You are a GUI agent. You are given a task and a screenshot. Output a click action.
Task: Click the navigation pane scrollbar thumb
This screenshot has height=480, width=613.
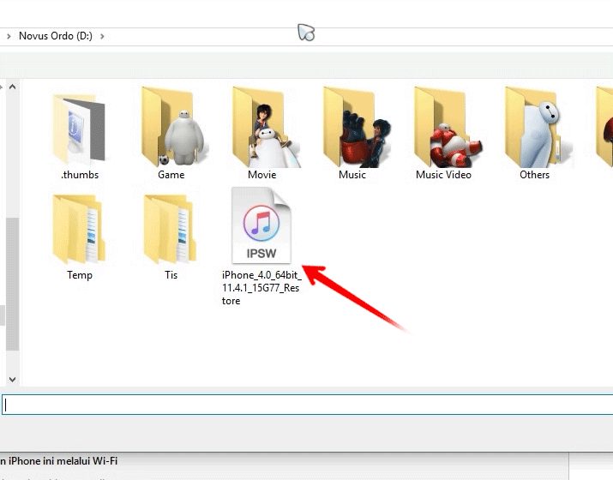point(13,284)
